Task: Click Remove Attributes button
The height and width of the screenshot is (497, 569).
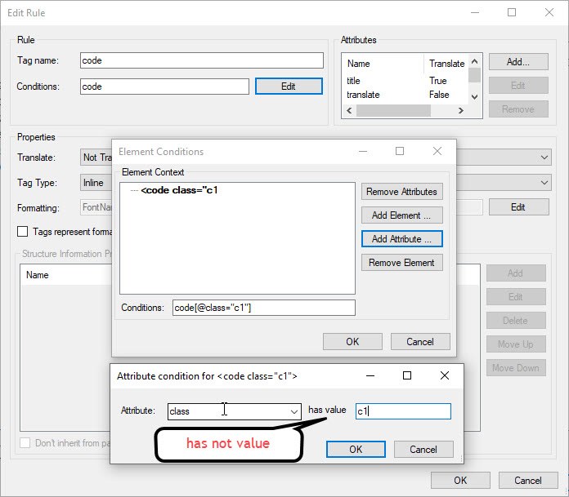Action: click(x=401, y=192)
